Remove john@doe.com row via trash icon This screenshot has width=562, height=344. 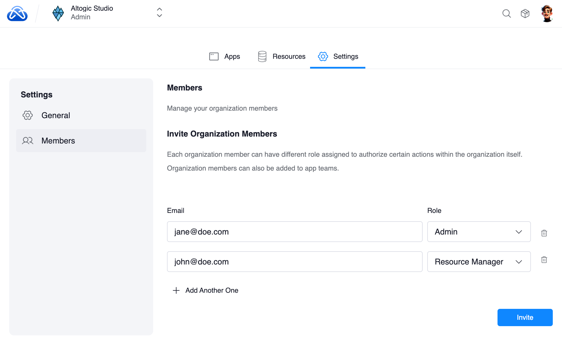pyautogui.click(x=544, y=260)
